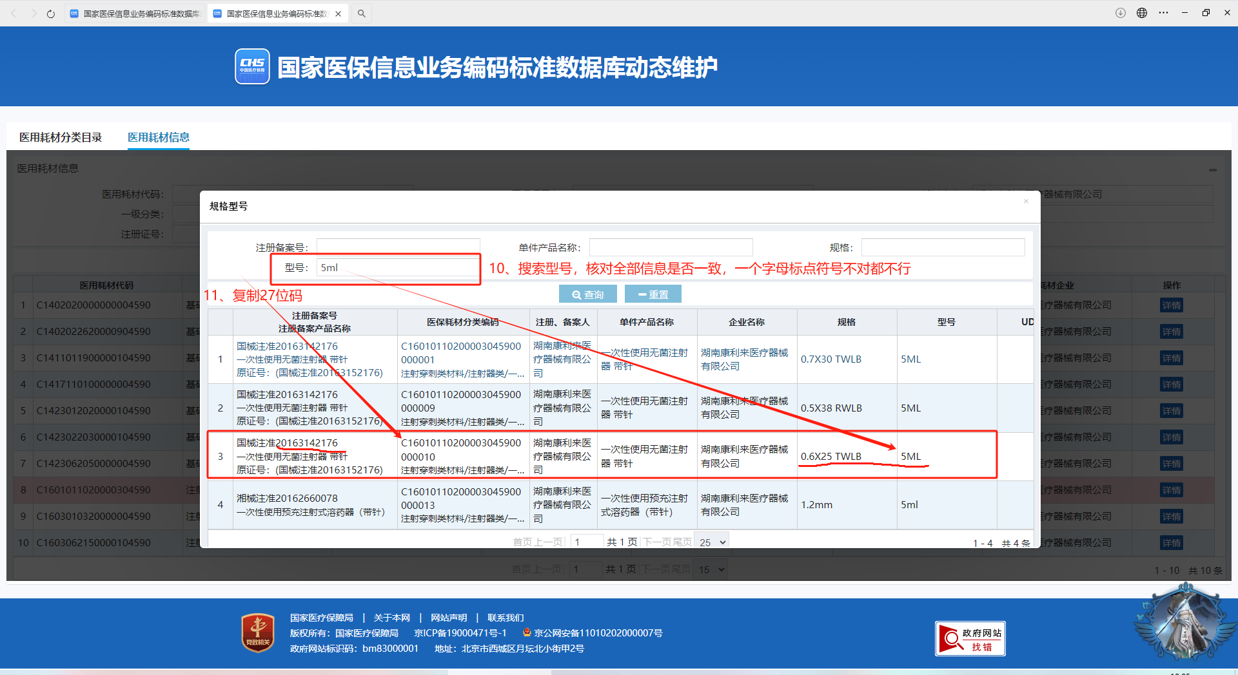Viewport: 1238px width, 675px height.
Task: Select code ending 000009 in row 2
Action: pos(460,401)
